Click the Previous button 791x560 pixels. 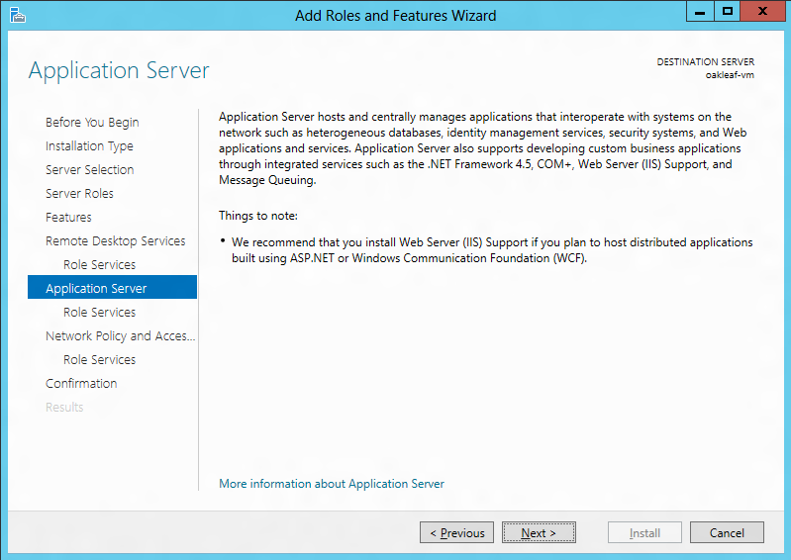(456, 532)
